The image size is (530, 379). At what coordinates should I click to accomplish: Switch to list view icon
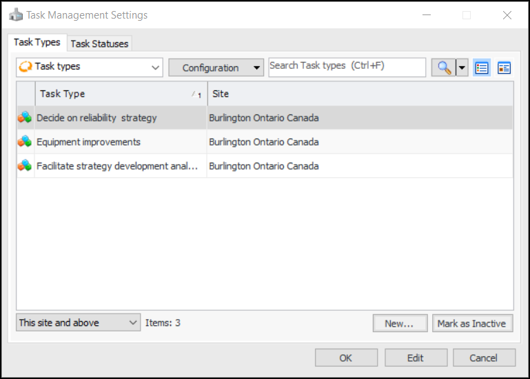pos(482,68)
